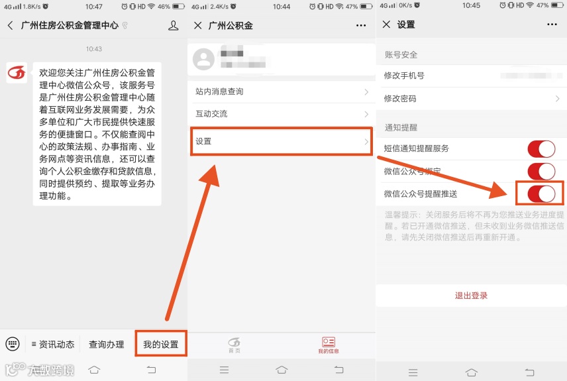Toggle 短信通知提醒服务 switch
The height and width of the screenshot is (381, 567).
[x=541, y=148]
